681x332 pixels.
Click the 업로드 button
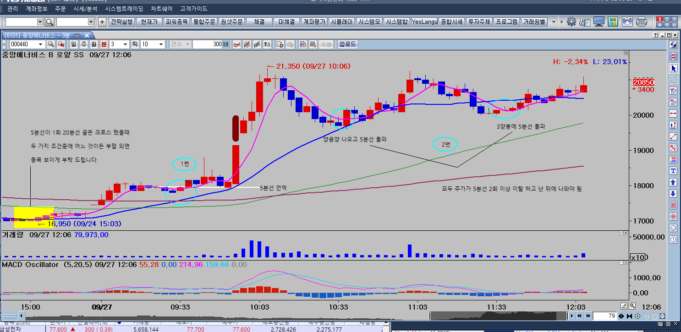point(347,44)
